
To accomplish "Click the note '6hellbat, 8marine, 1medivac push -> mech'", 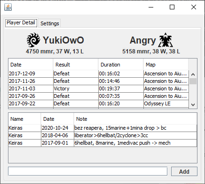I will click(135, 143).
